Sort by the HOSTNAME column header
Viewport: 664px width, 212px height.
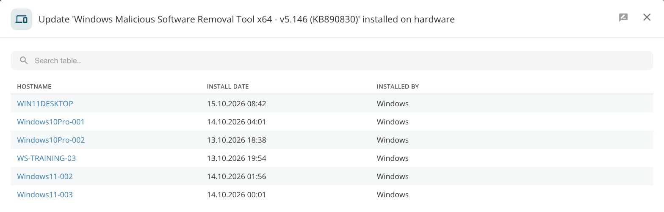pyautogui.click(x=34, y=86)
